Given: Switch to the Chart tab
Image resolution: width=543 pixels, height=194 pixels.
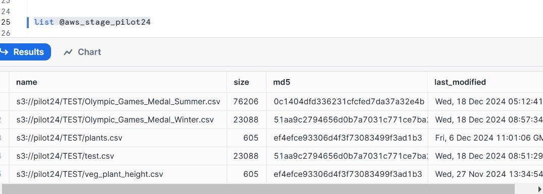Looking at the screenshot, I should point(82,52).
